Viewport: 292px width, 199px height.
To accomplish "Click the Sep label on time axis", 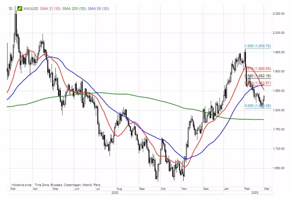I will [142, 189].
